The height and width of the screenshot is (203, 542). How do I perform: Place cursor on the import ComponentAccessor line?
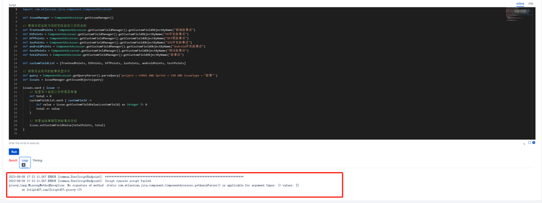click(x=67, y=9)
